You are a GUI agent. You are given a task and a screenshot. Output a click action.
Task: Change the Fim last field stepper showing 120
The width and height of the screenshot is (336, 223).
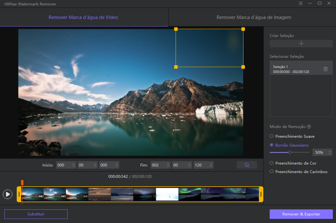211,165
